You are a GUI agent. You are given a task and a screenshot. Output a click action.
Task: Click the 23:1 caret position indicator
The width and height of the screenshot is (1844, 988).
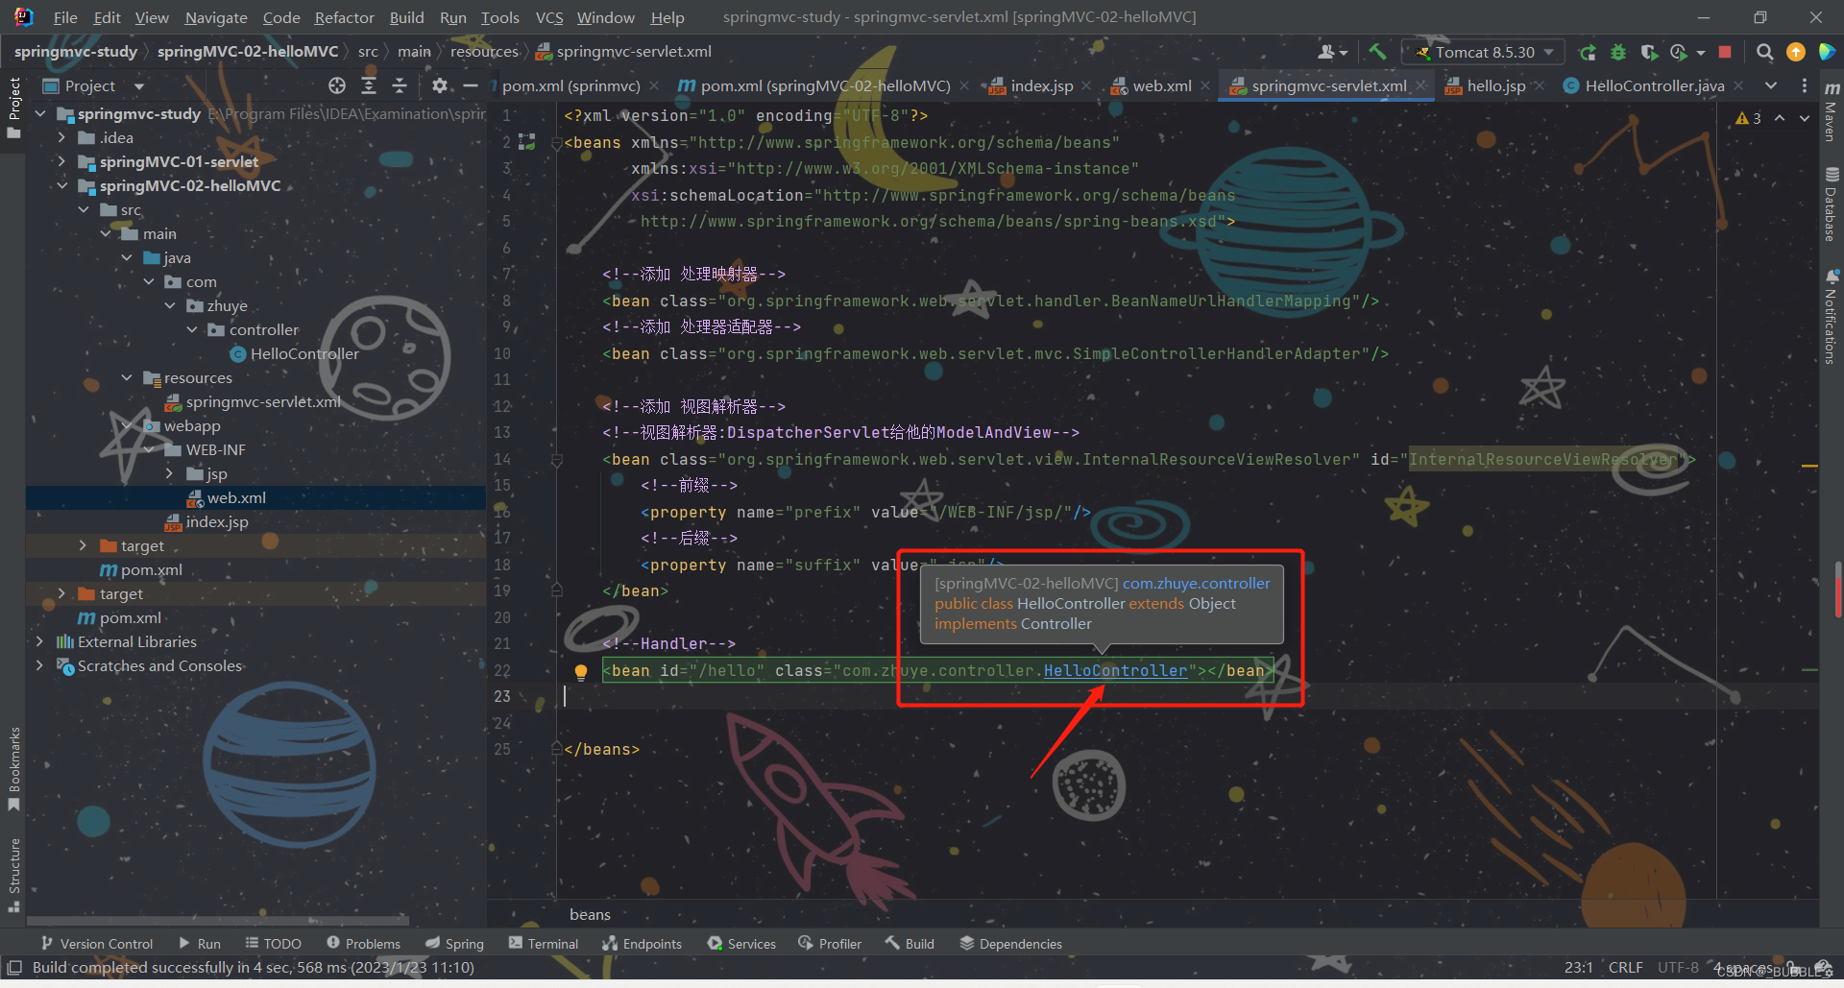point(1578,967)
